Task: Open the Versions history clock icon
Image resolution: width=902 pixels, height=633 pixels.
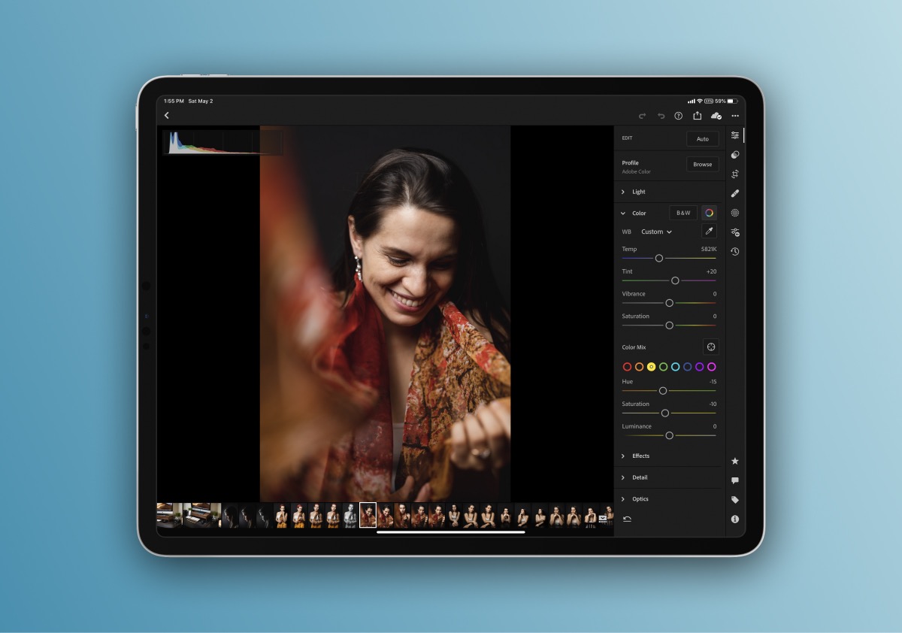Action: pyautogui.click(x=735, y=252)
